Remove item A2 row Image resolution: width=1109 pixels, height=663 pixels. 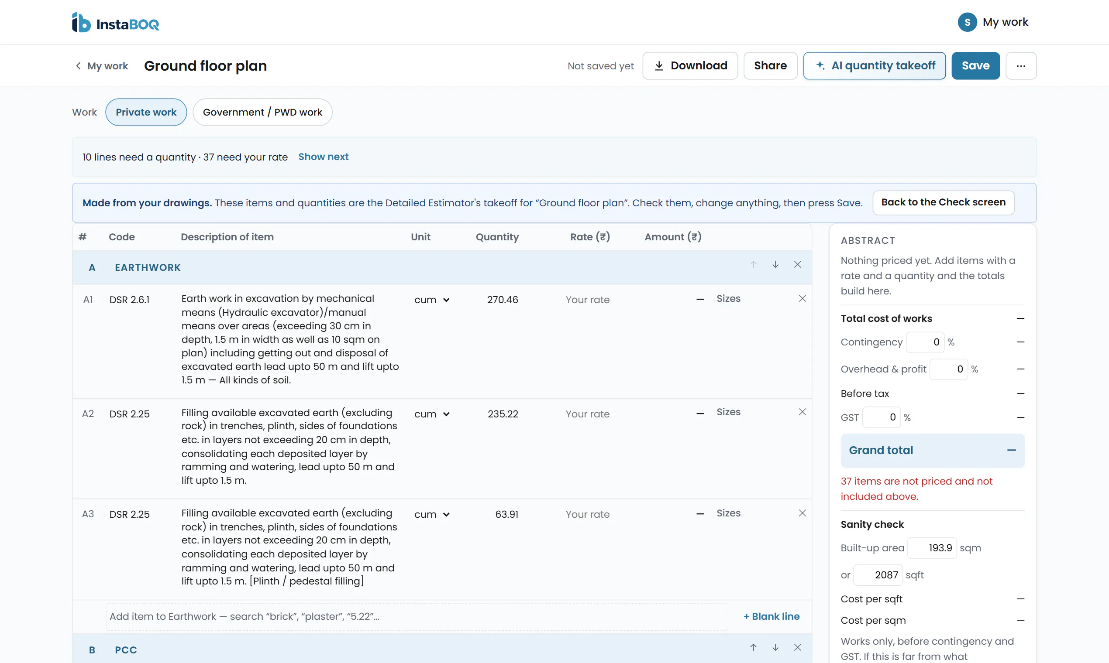(x=802, y=412)
